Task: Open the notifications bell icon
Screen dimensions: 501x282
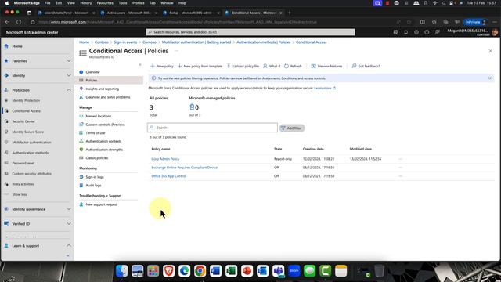Action: (x=405, y=32)
